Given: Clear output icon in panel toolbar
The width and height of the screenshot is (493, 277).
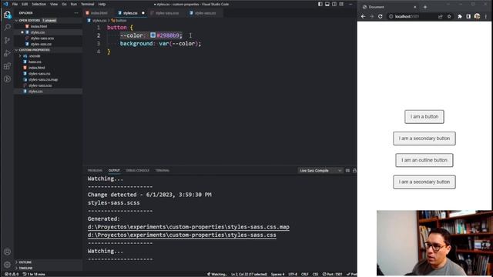Looking at the screenshot, I should click(347, 171).
